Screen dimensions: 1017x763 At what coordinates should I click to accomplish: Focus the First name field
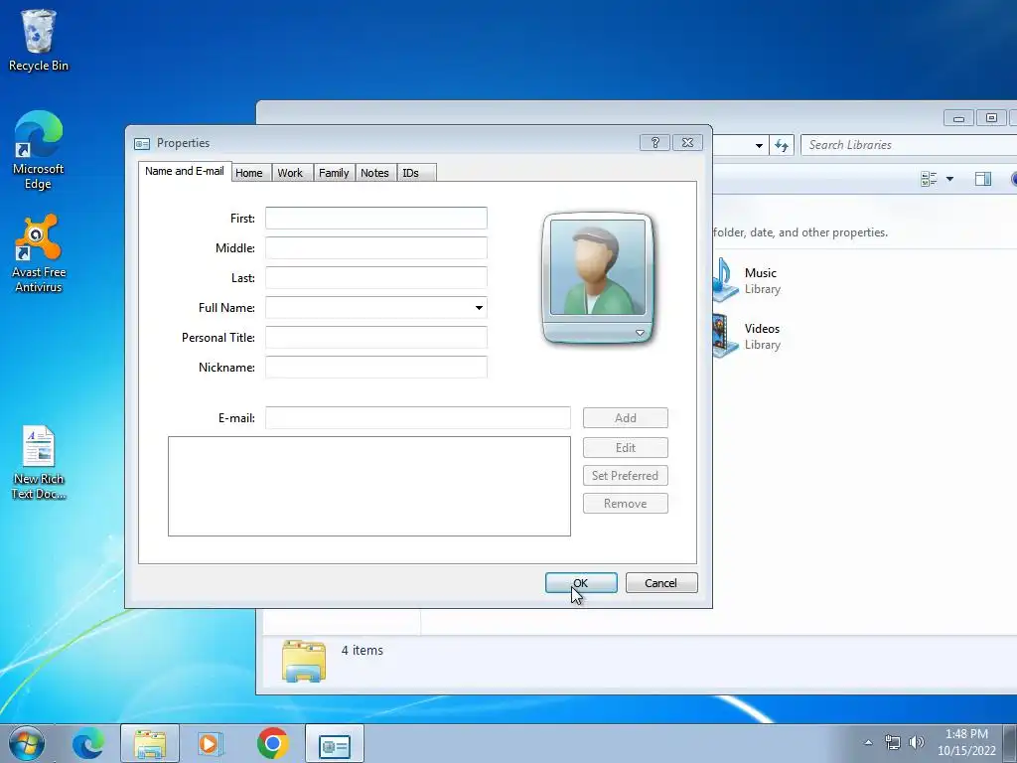376,218
